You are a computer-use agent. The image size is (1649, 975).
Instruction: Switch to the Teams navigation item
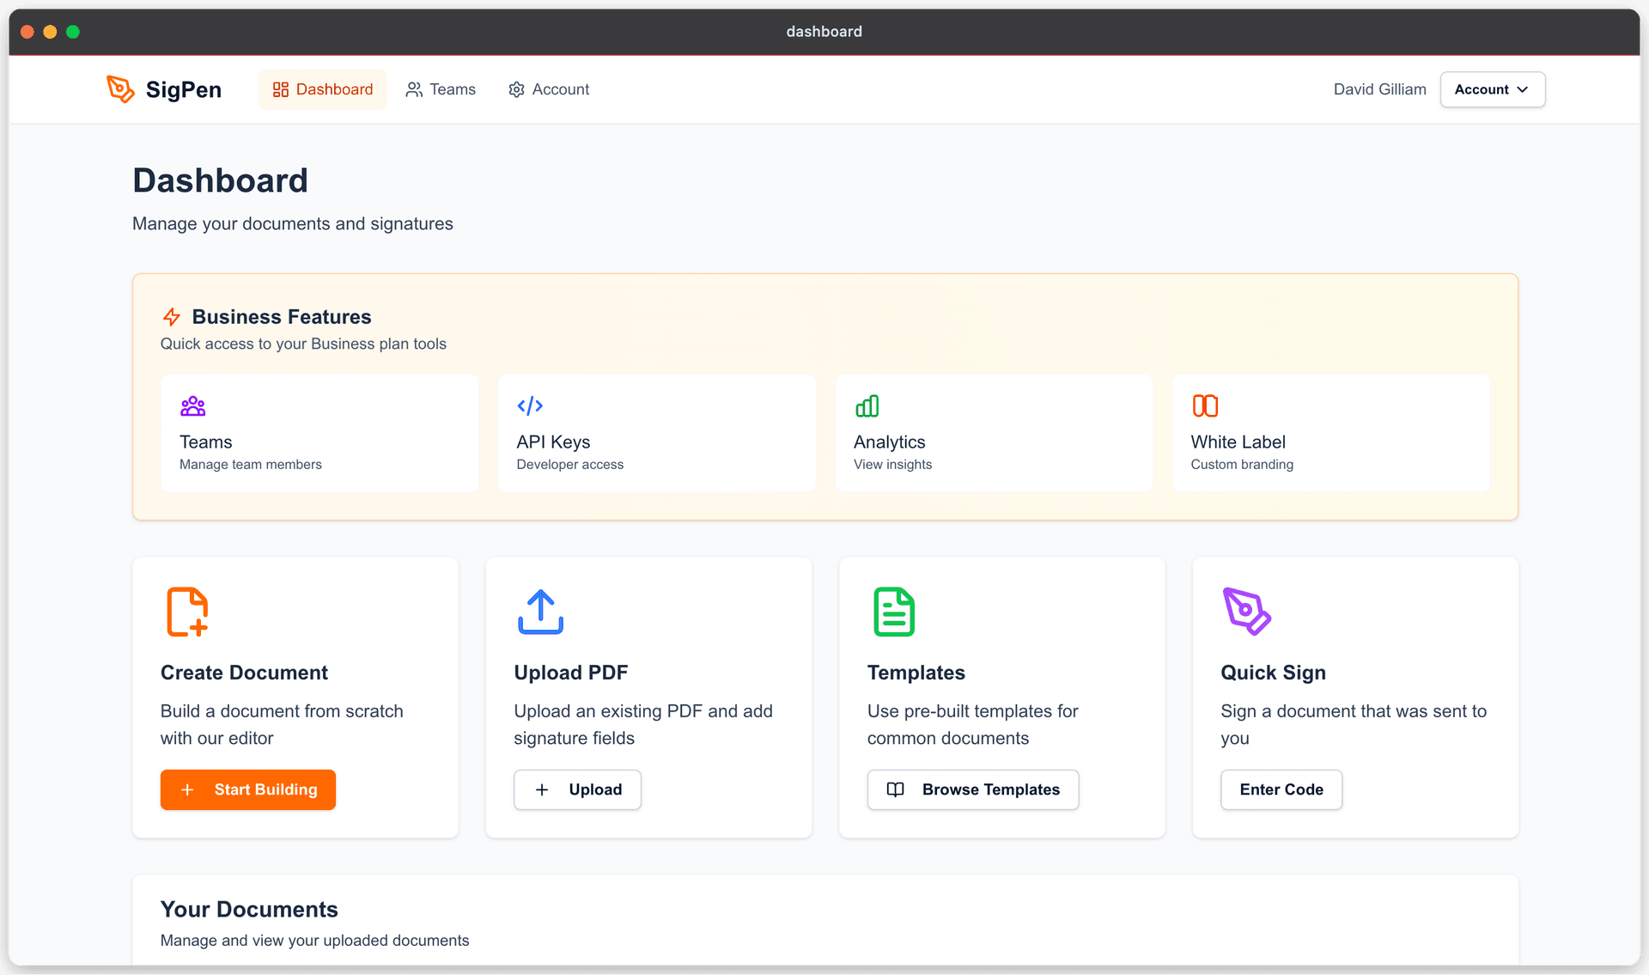click(441, 89)
